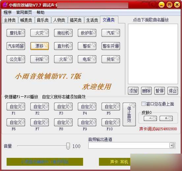Click the song playlist area

pyautogui.click(x=153, y=54)
